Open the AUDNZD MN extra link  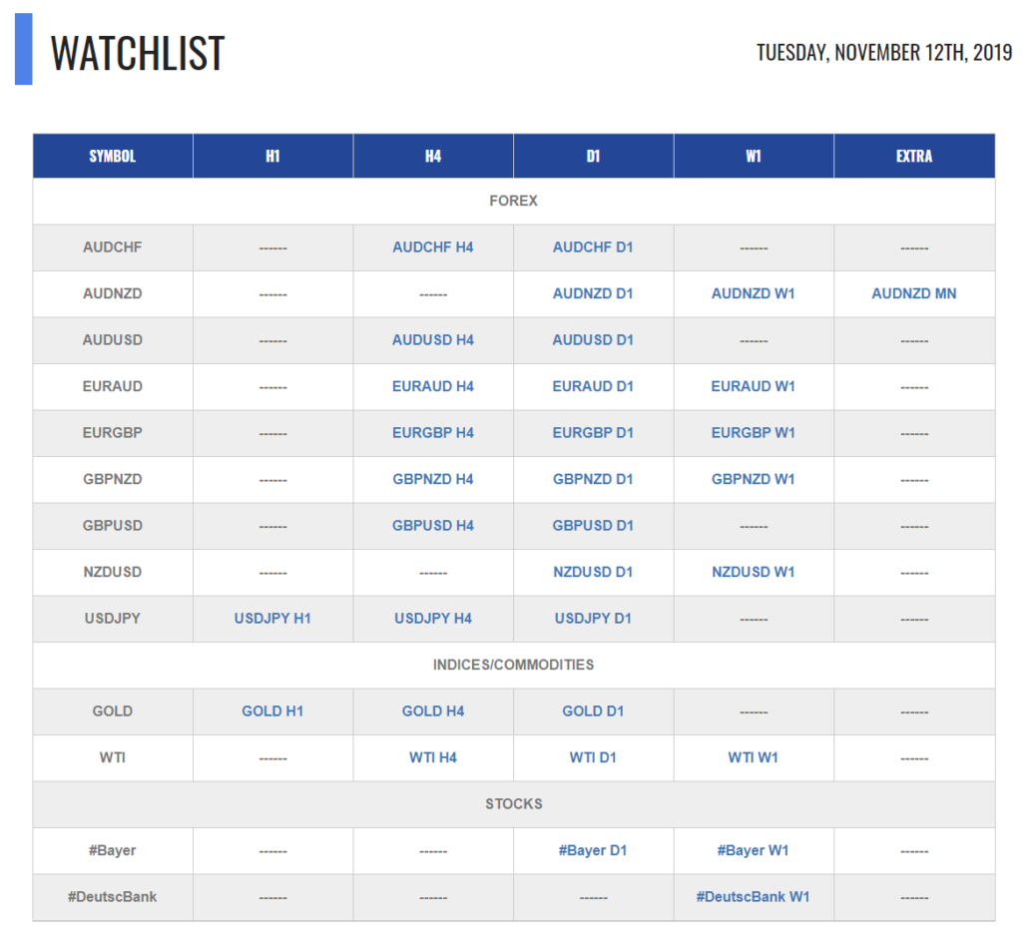pyautogui.click(x=914, y=293)
